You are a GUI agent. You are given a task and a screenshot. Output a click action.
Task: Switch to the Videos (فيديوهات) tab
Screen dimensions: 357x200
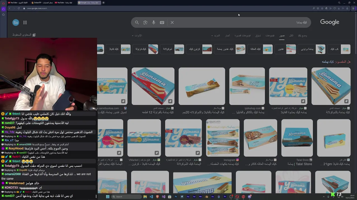tap(270, 36)
